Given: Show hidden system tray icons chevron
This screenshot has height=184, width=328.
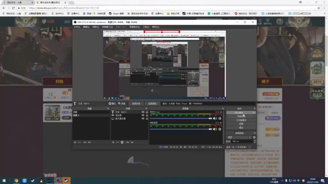Looking at the screenshot, I should tap(282, 180).
